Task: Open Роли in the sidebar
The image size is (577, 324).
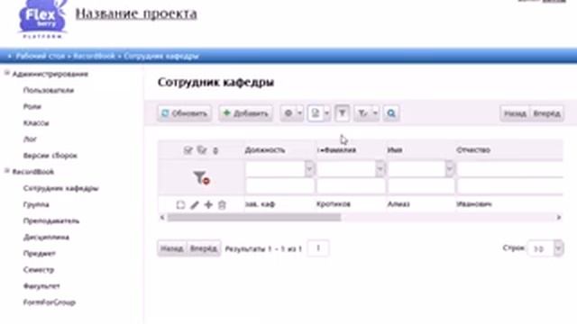Action: tap(32, 106)
